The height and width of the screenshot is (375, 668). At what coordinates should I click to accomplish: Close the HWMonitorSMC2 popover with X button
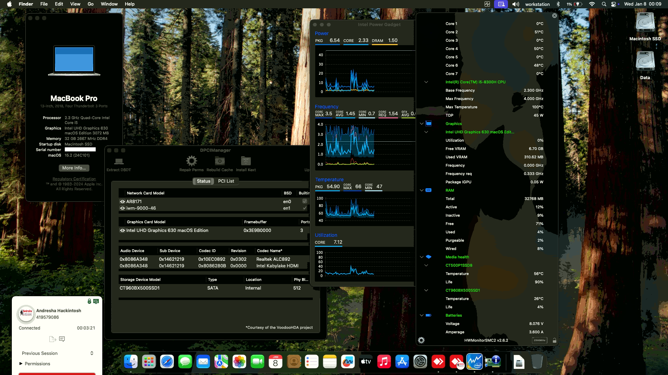(555, 16)
